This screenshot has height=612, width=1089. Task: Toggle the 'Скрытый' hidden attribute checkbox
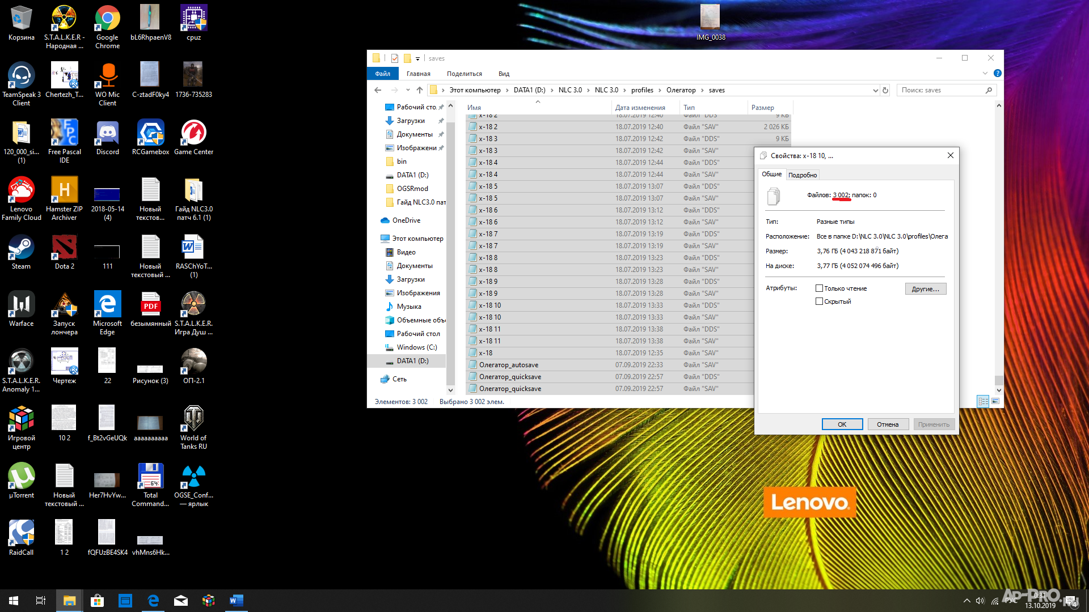coord(819,301)
